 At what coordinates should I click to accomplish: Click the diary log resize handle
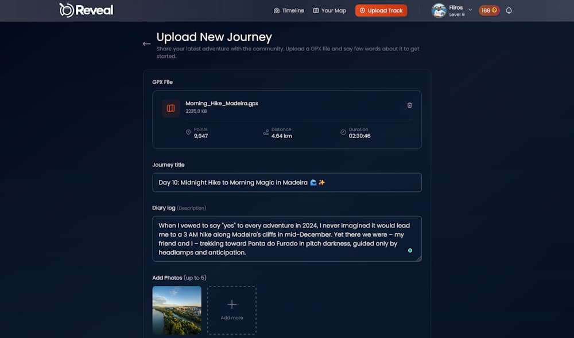point(419,259)
